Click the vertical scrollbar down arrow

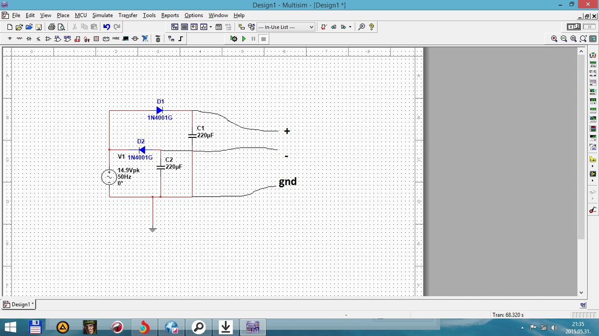[581, 293]
